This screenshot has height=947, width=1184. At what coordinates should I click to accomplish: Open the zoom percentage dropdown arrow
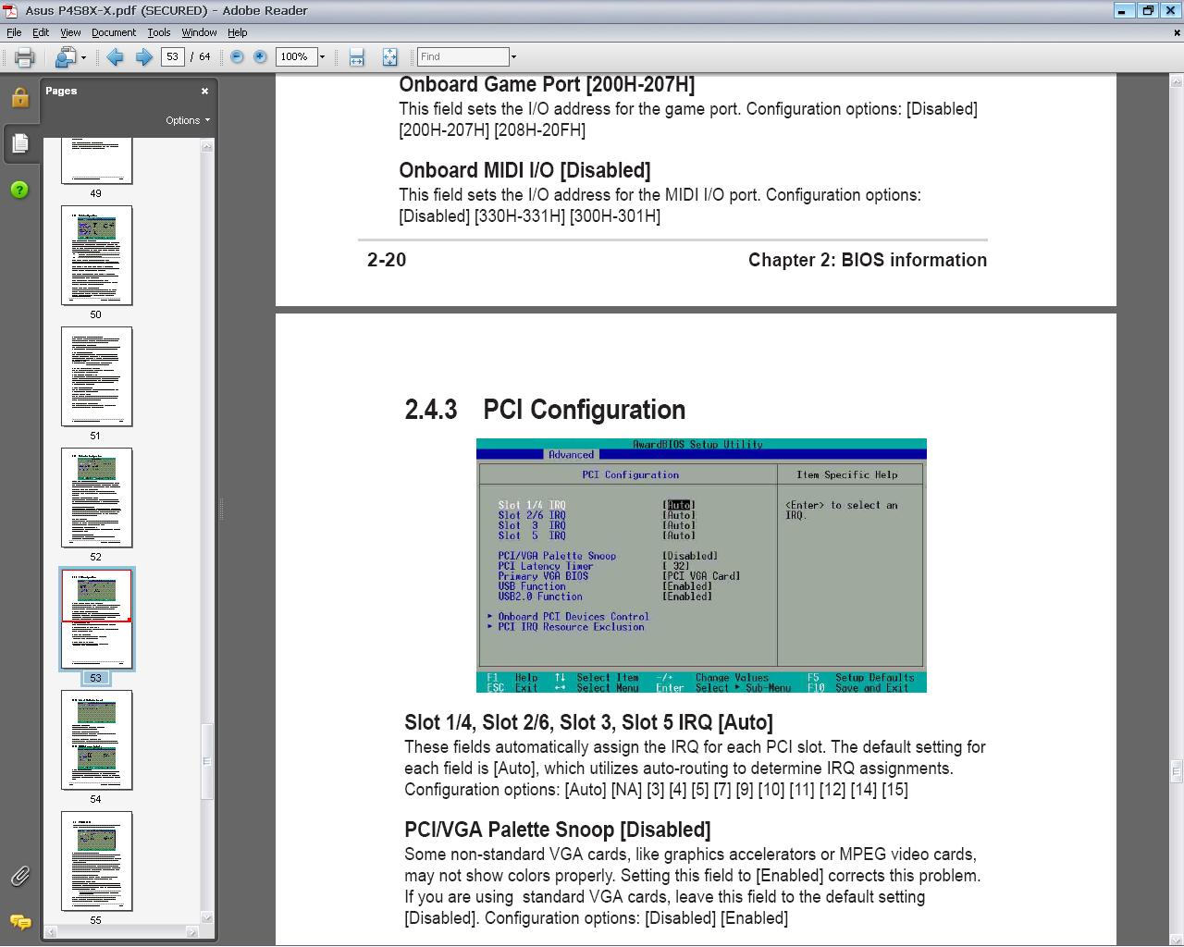click(x=322, y=56)
